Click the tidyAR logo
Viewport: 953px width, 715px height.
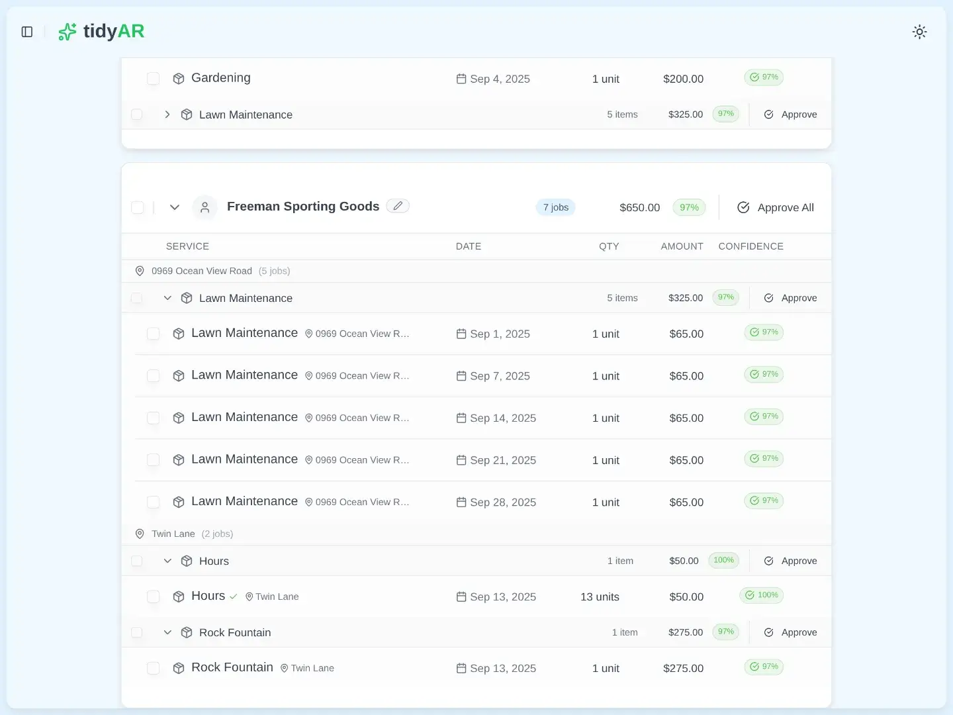[101, 31]
